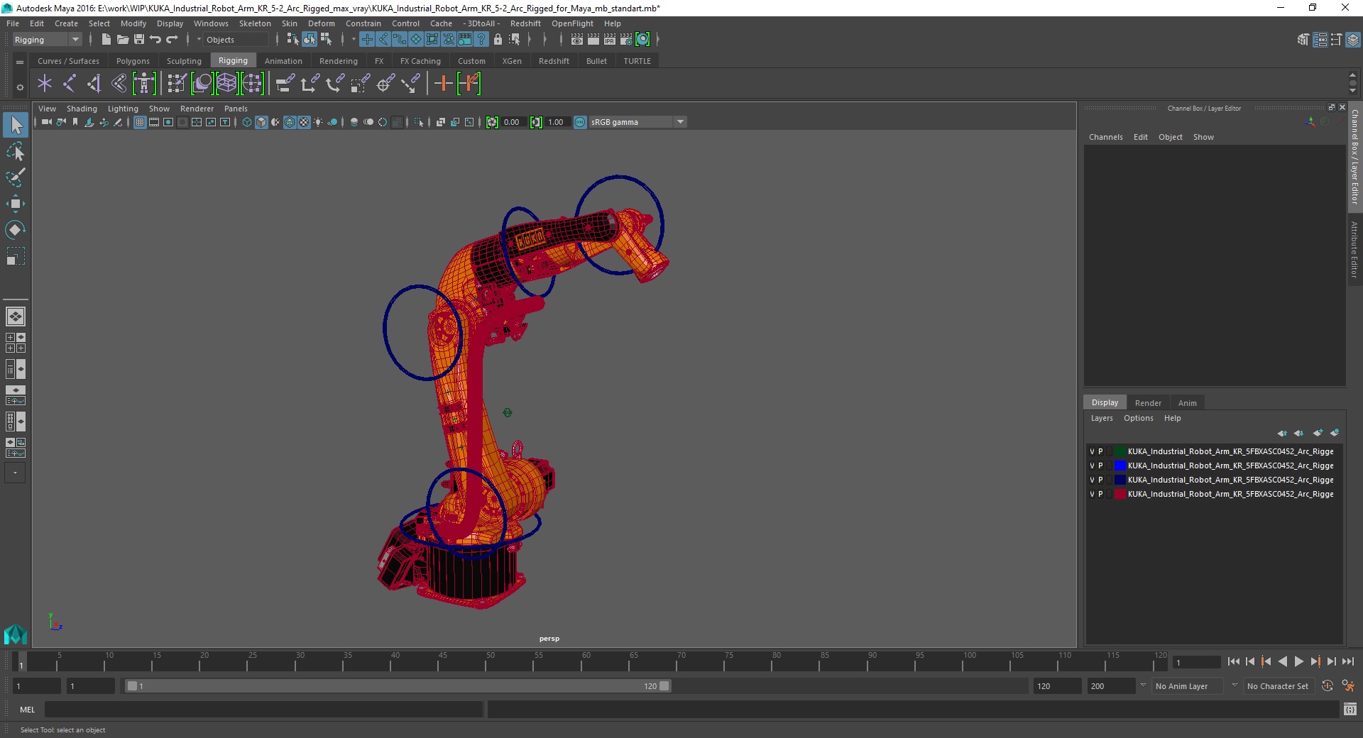Create a new scene with the file icon
The width and height of the screenshot is (1363, 738).
(106, 40)
